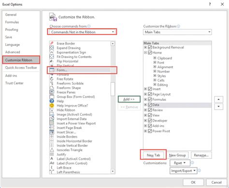Image resolution: width=229 pixels, height=188 pixels.
Task: Uncheck the Home tab checkbox
Action: click(x=150, y=52)
